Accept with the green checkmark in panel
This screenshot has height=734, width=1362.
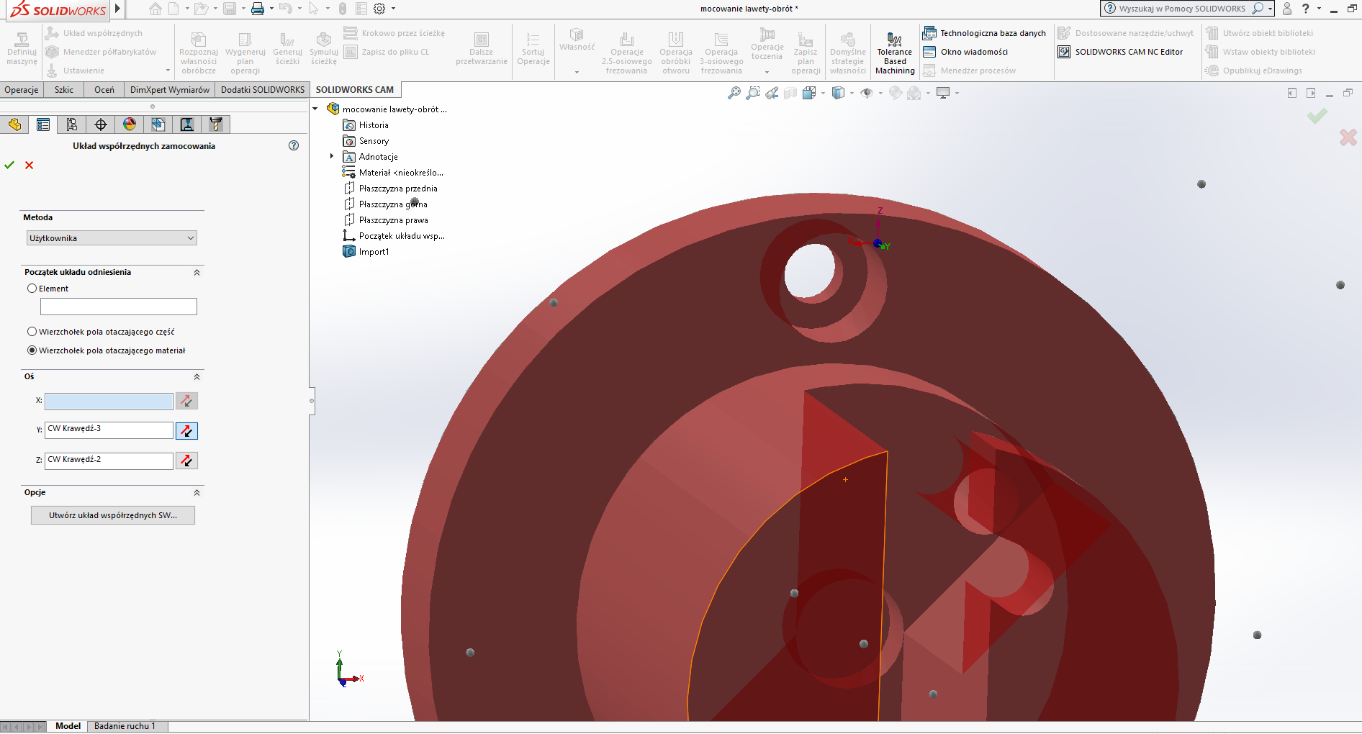9,166
